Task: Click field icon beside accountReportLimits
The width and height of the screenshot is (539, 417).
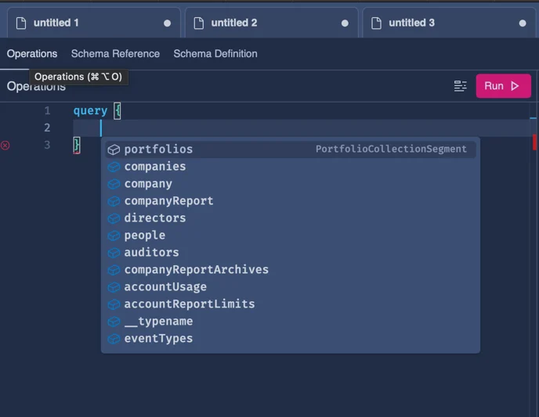Action: pos(114,304)
